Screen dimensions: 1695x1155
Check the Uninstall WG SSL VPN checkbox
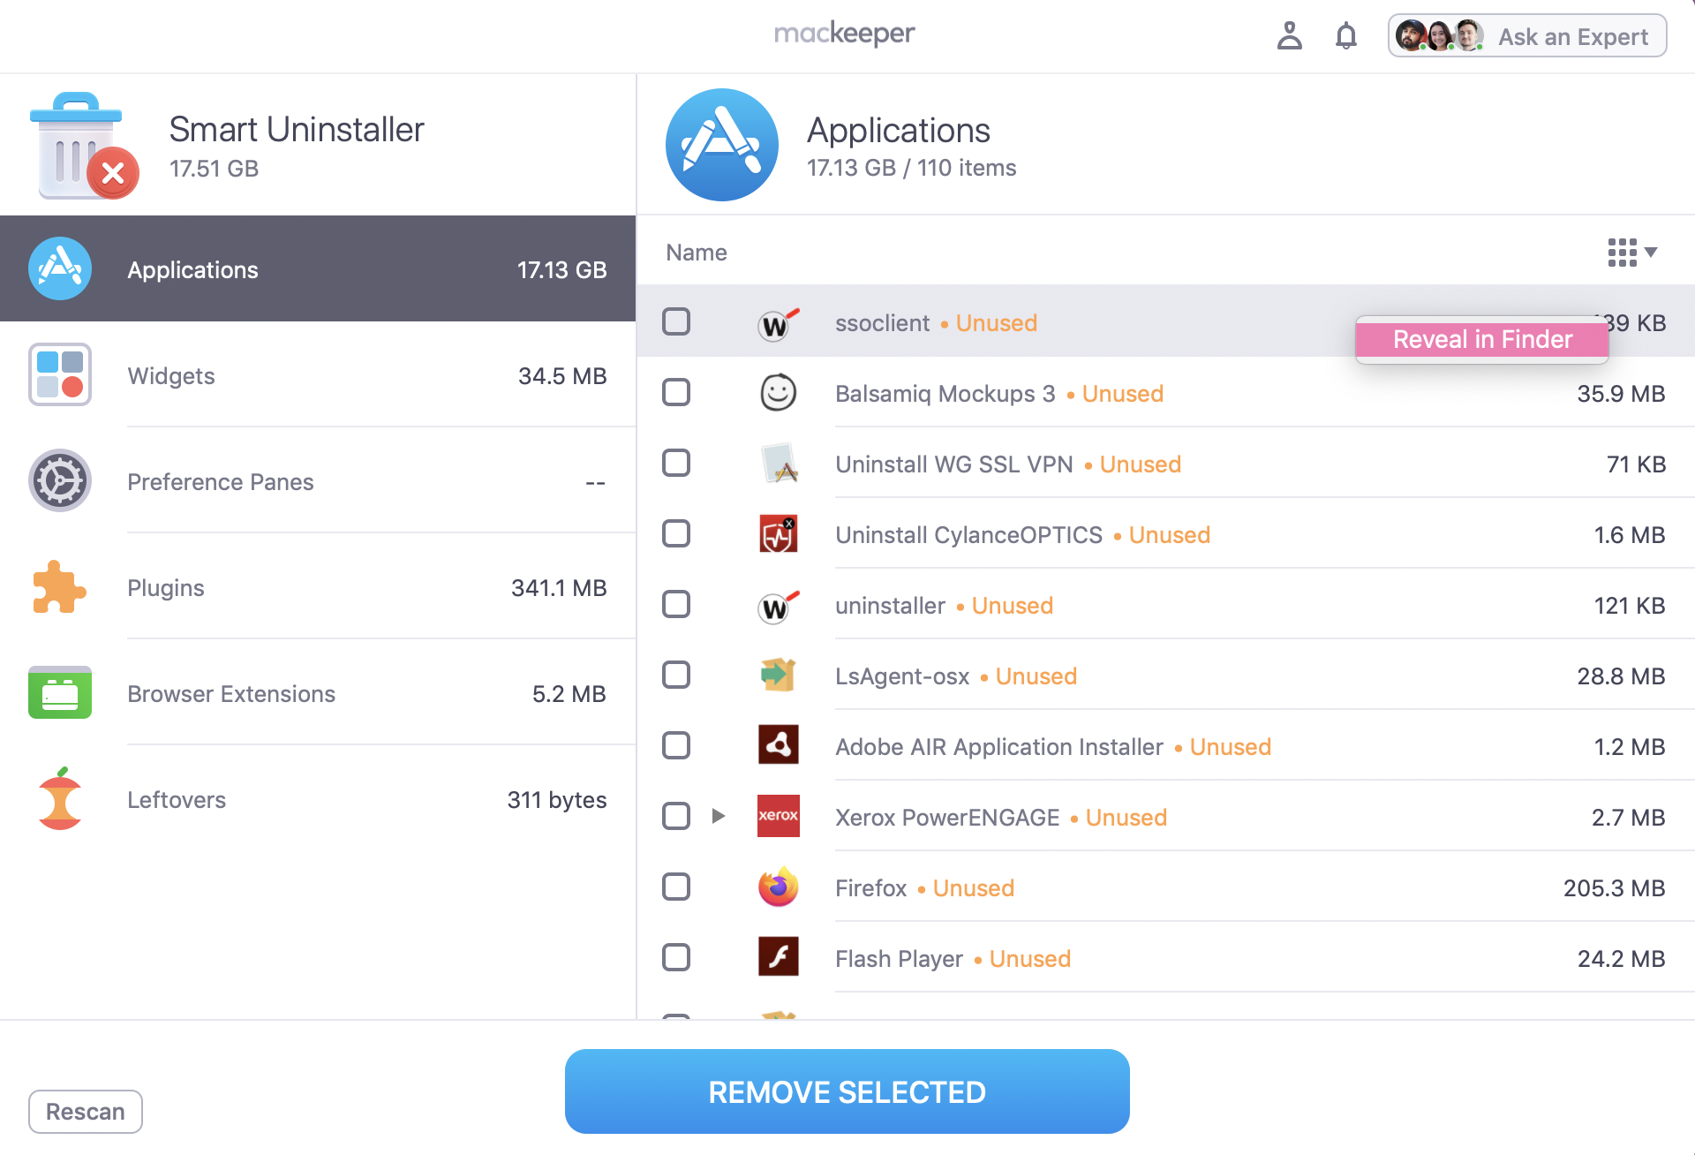676,463
